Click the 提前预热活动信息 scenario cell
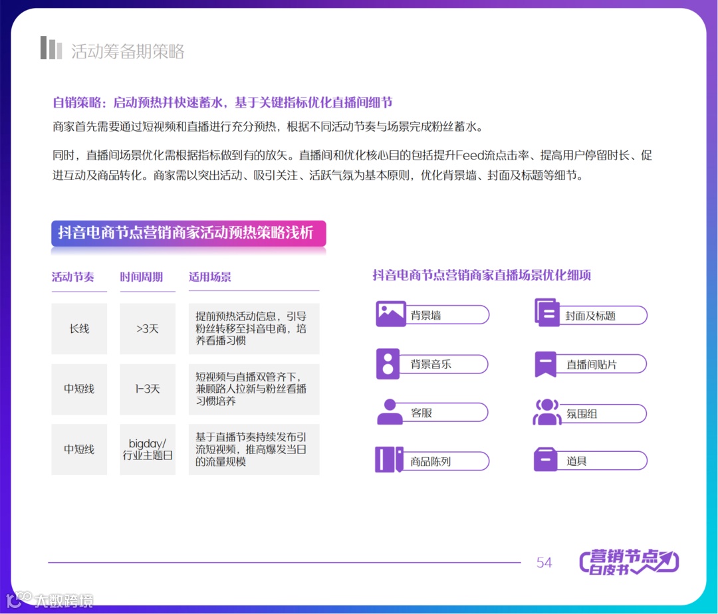Image resolution: width=718 pixels, height=614 pixels. 254,328
